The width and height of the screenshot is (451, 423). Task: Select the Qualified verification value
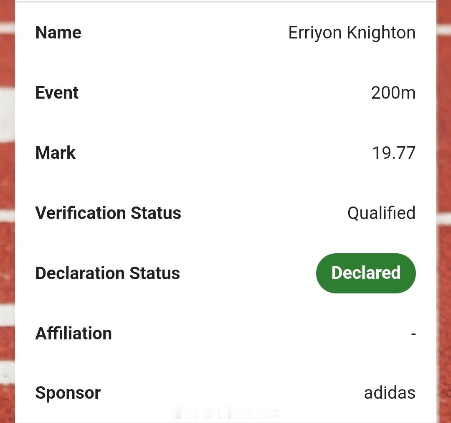(381, 213)
